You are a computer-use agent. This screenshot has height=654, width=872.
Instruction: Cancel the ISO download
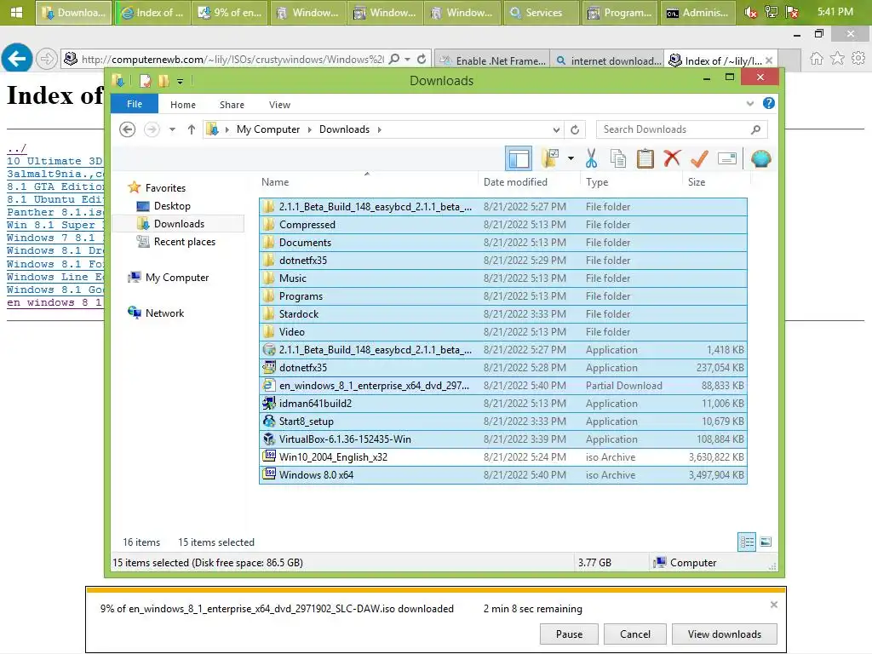click(635, 634)
